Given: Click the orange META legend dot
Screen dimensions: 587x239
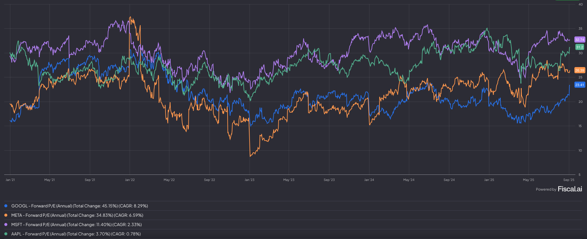Looking at the screenshot, I should click(6, 215).
